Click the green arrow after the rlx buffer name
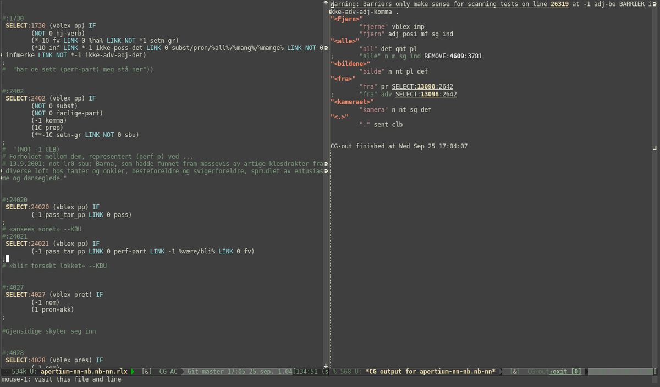Viewport: 660px width, 387px height. pos(133,372)
